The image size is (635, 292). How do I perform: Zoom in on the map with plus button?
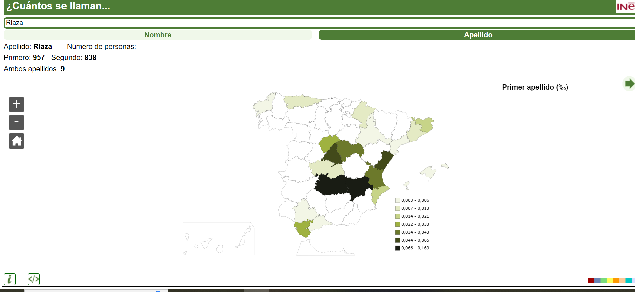pyautogui.click(x=16, y=104)
